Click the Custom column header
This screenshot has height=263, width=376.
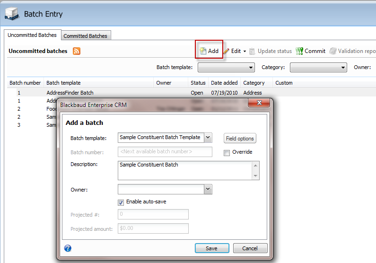[284, 83]
